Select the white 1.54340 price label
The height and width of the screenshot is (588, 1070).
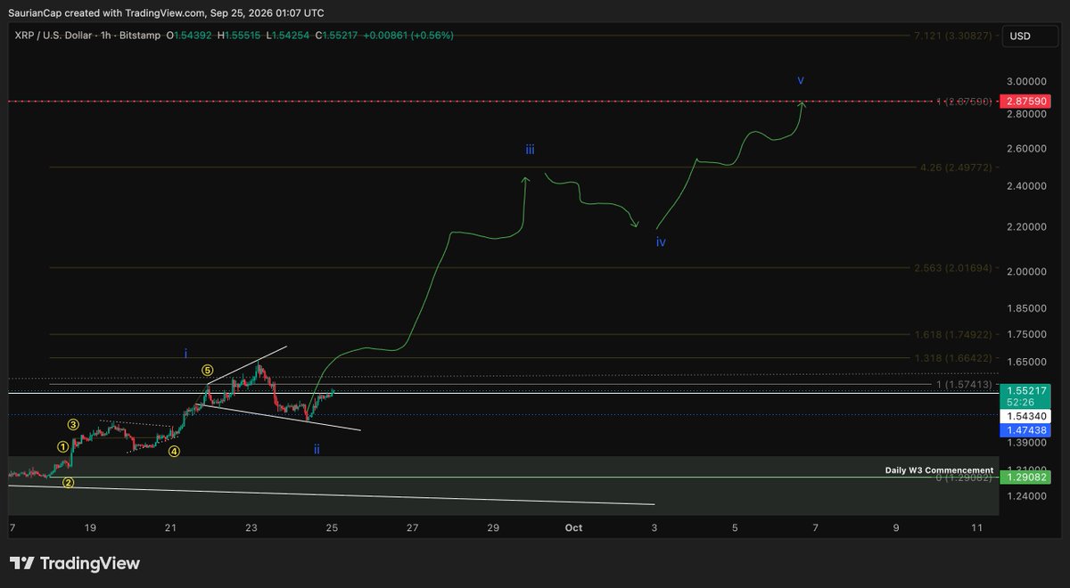coord(1025,416)
